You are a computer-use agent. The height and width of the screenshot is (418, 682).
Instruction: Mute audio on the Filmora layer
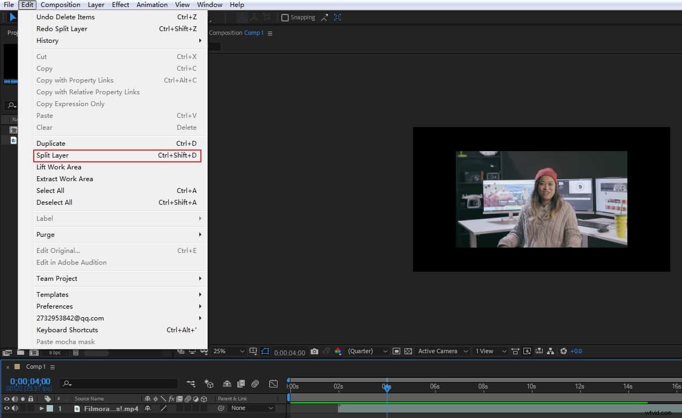point(15,408)
